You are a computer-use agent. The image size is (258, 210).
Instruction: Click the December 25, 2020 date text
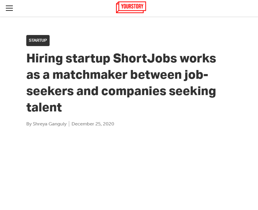click(93, 124)
